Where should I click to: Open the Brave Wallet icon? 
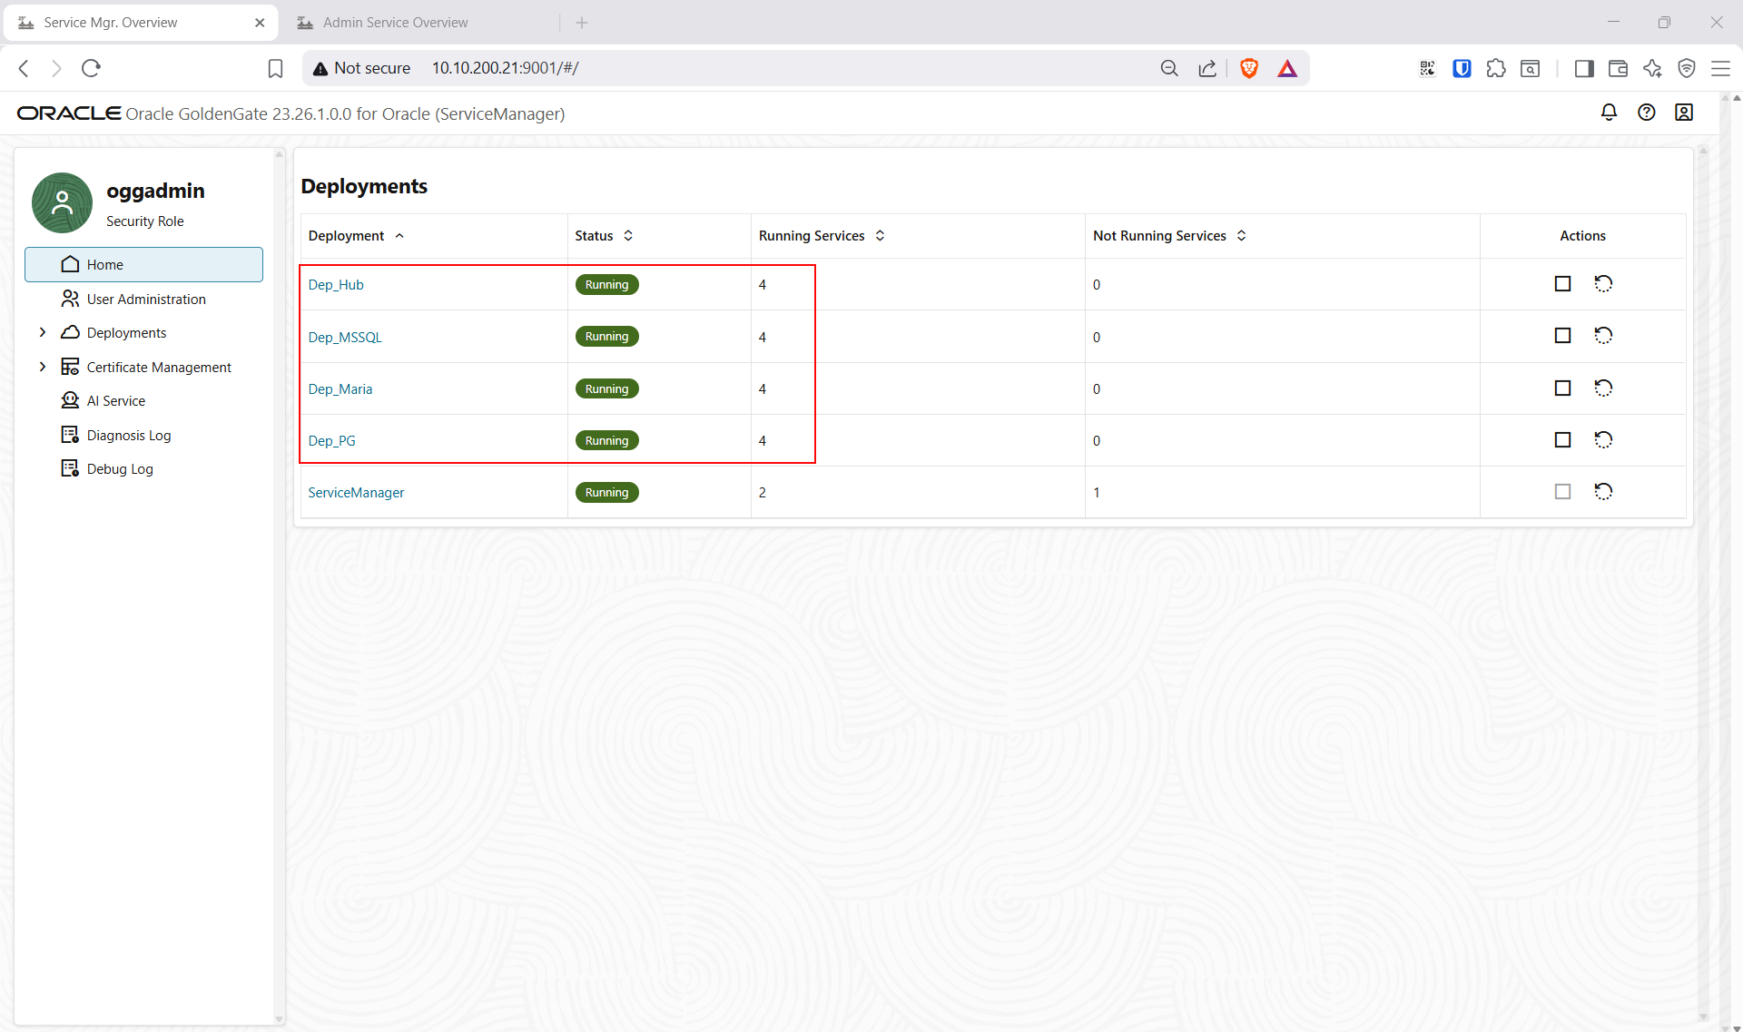click(1618, 68)
